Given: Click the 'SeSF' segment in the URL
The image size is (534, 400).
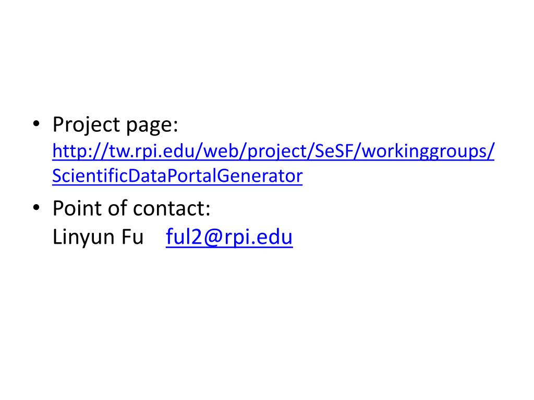Looking at the screenshot, I should 334,151.
